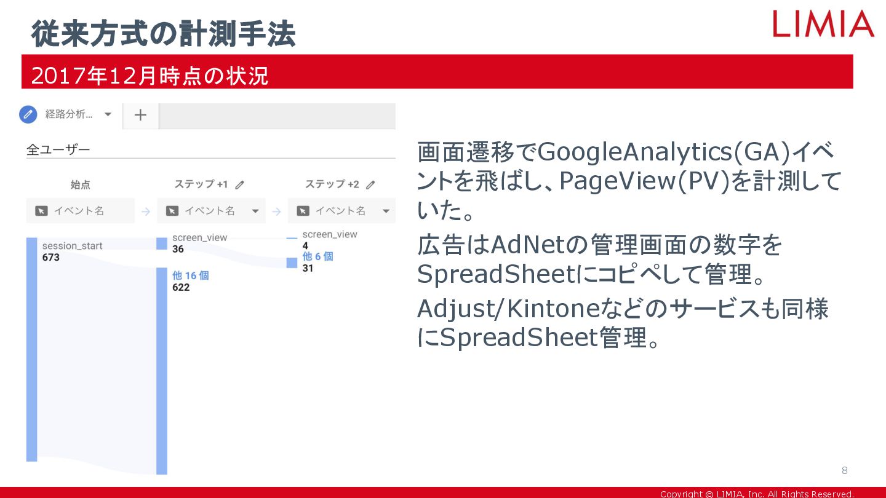Select the session_start node bar

tap(32, 349)
